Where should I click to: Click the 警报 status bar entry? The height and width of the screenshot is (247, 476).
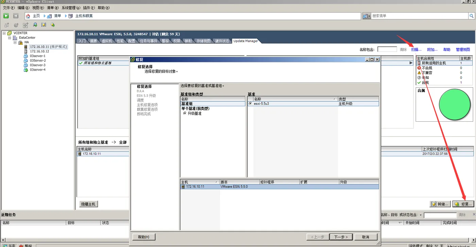[x=26, y=245]
